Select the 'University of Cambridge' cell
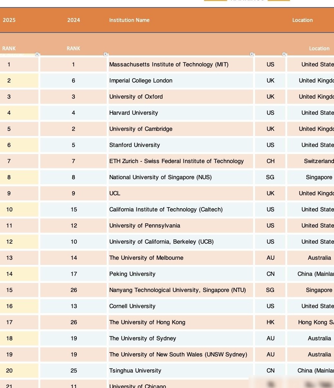Viewport: 334px width, 388px height. [181, 129]
